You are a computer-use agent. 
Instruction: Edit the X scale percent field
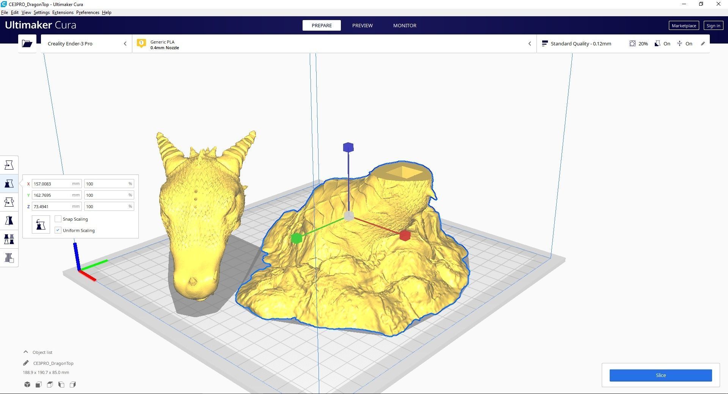tap(109, 184)
